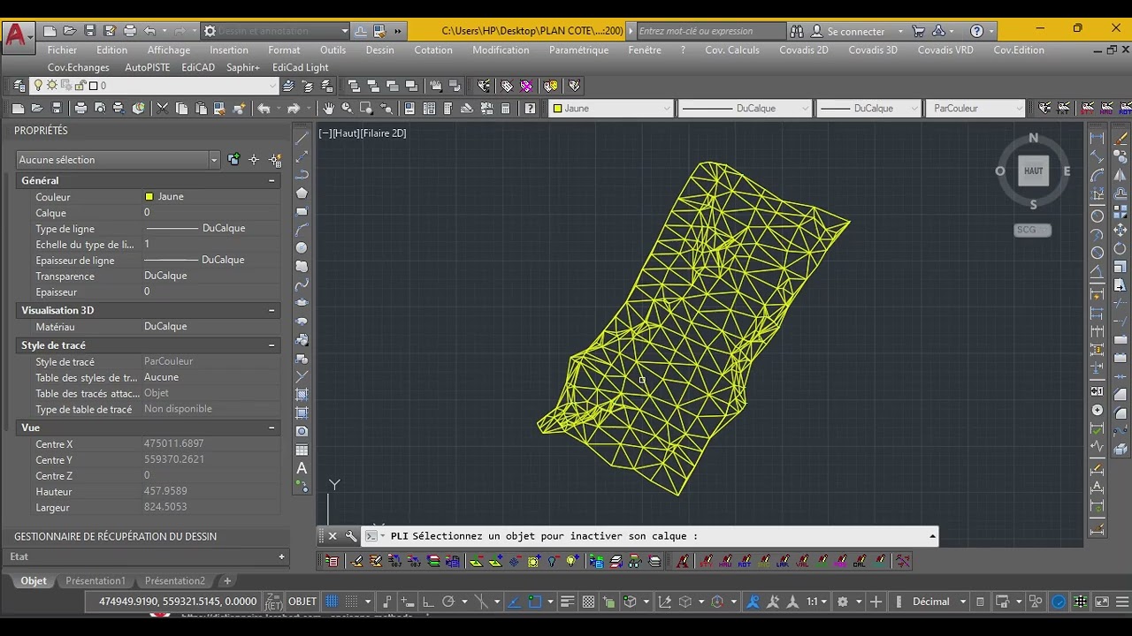
Task: Click the Quick Select icon in Properties
Action: pyautogui.click(x=275, y=160)
